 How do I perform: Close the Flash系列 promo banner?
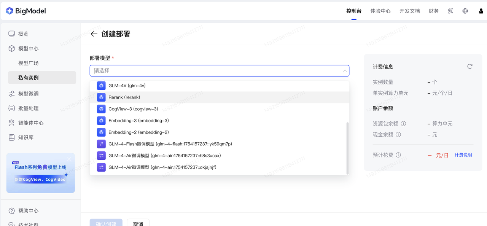click(x=69, y=159)
